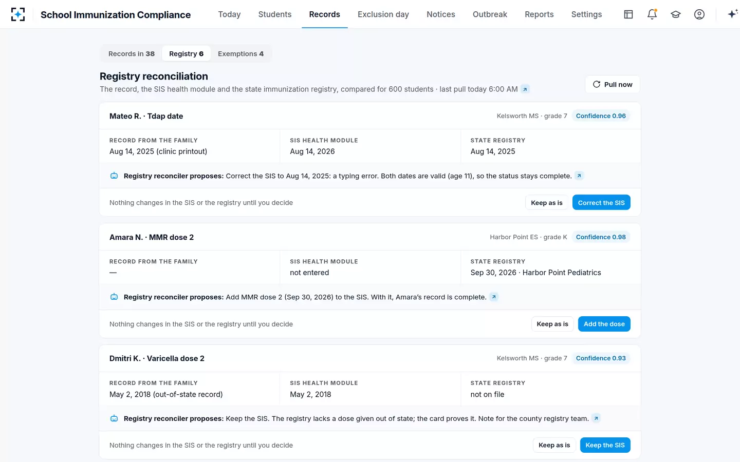Click Correct the SIS button
This screenshot has width=740, height=462.
(601, 203)
